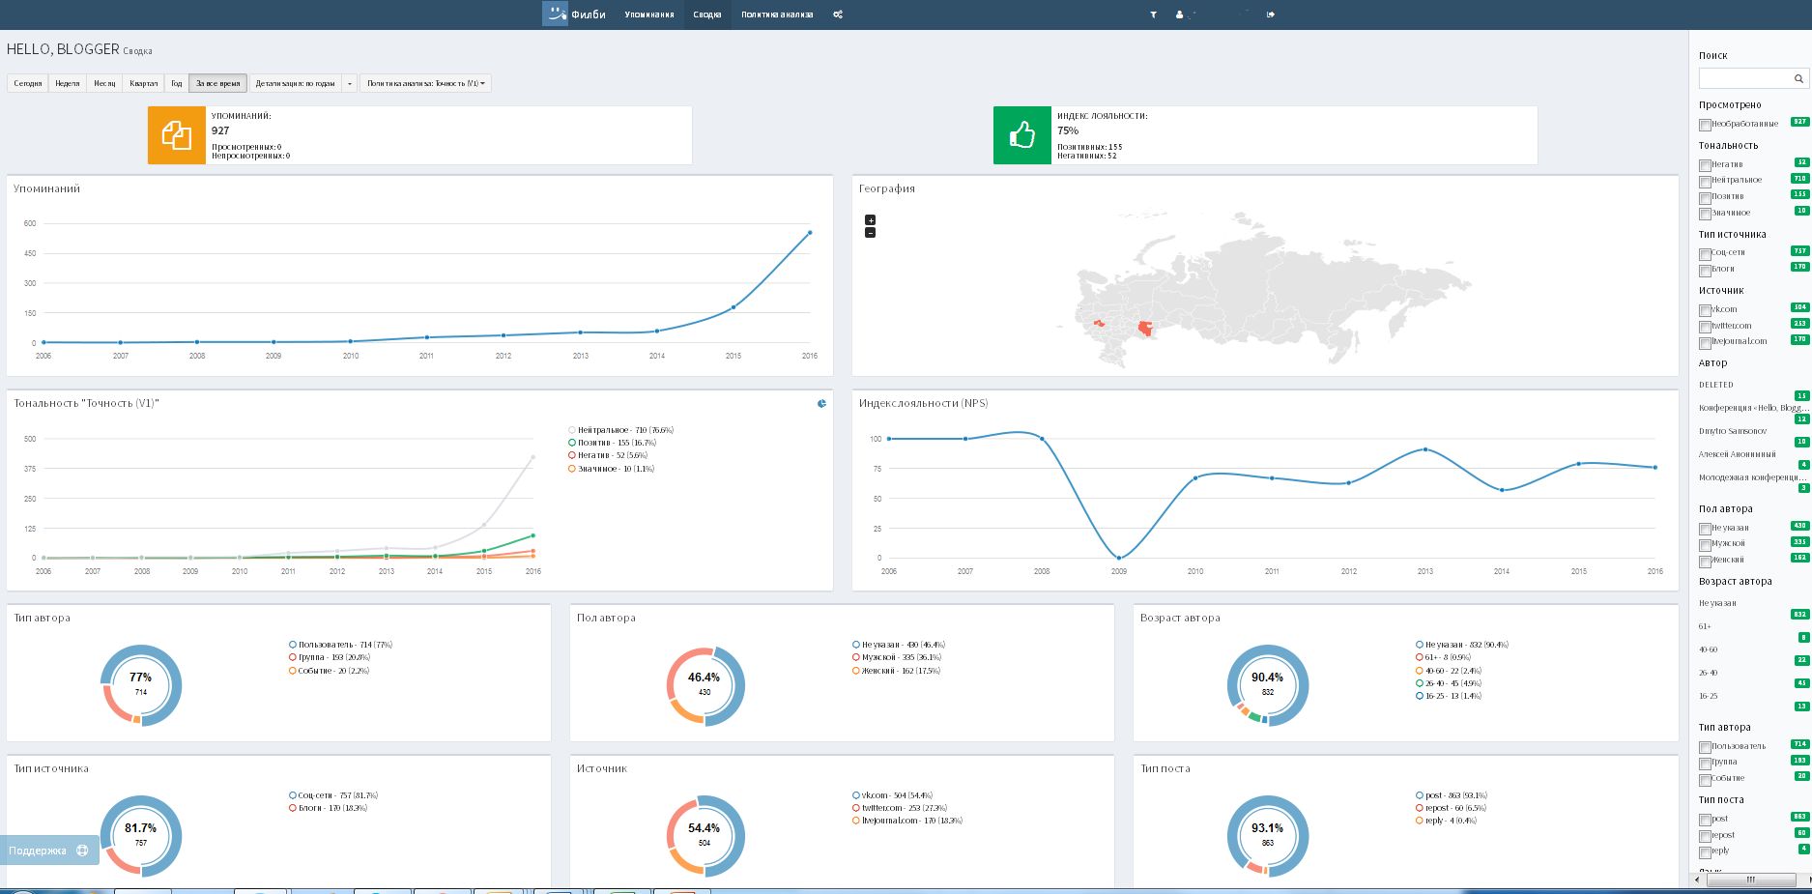Open the Упоминания nav tab

pos(649,14)
